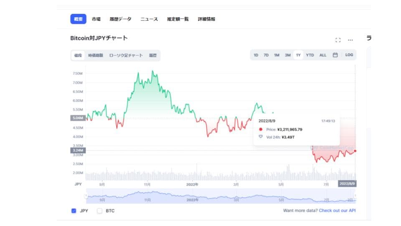The image size is (401, 226).
Task: Click the left handle of range navigator
Action: 86,195
